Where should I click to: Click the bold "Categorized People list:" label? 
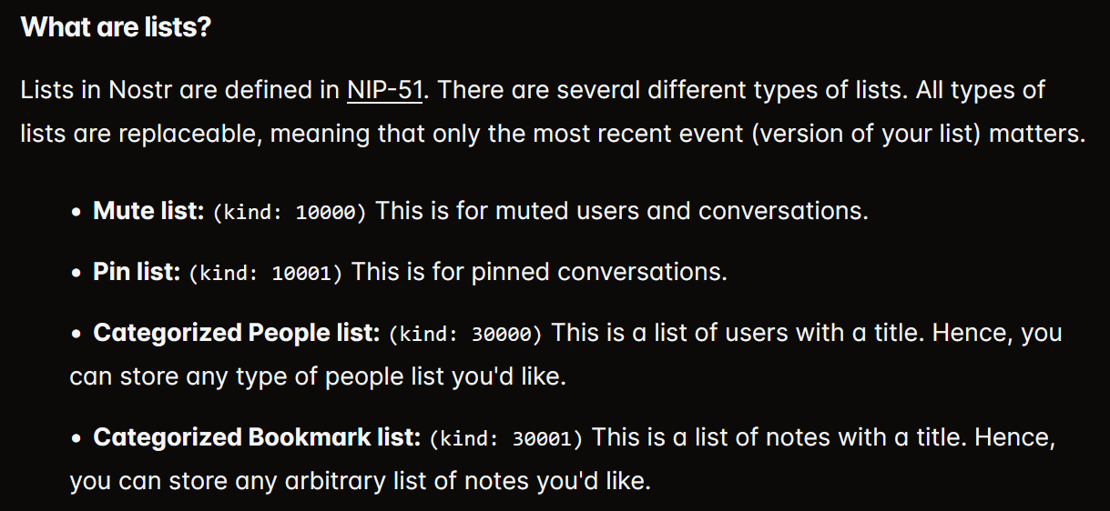pyautogui.click(x=236, y=333)
